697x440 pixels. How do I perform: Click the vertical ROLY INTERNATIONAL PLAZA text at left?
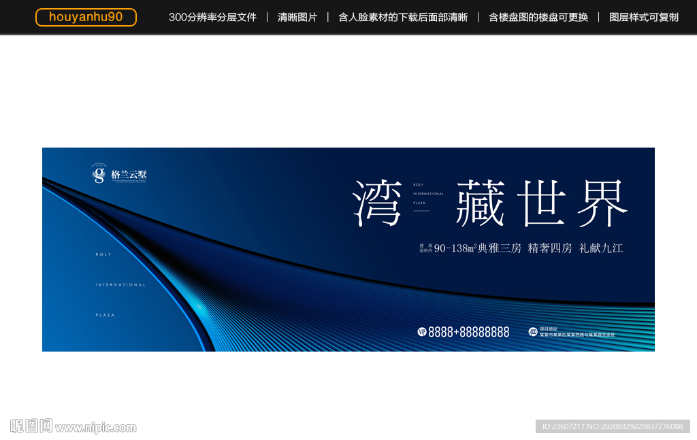click(x=120, y=285)
